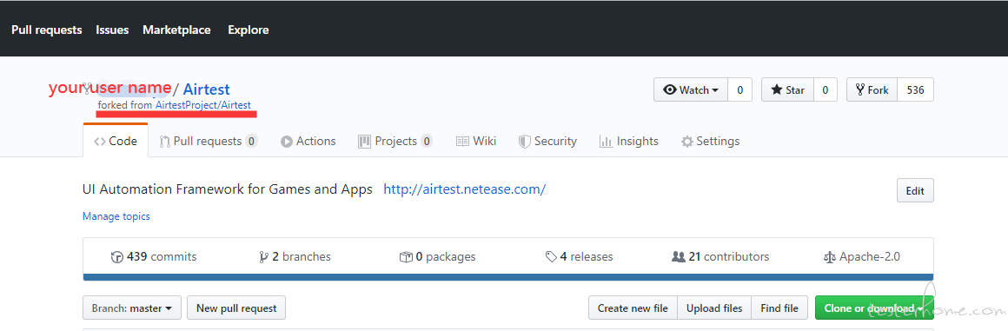This screenshot has height=331, width=1008.
Task: Click the fork count 536
Action: [915, 90]
